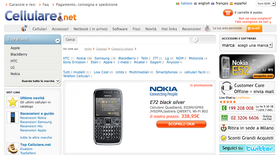
Task: Click the home signal icon in navbar
Action: [x=25, y=29]
